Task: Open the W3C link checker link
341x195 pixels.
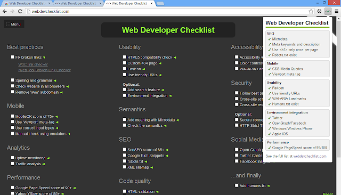Action: click(x=33, y=64)
